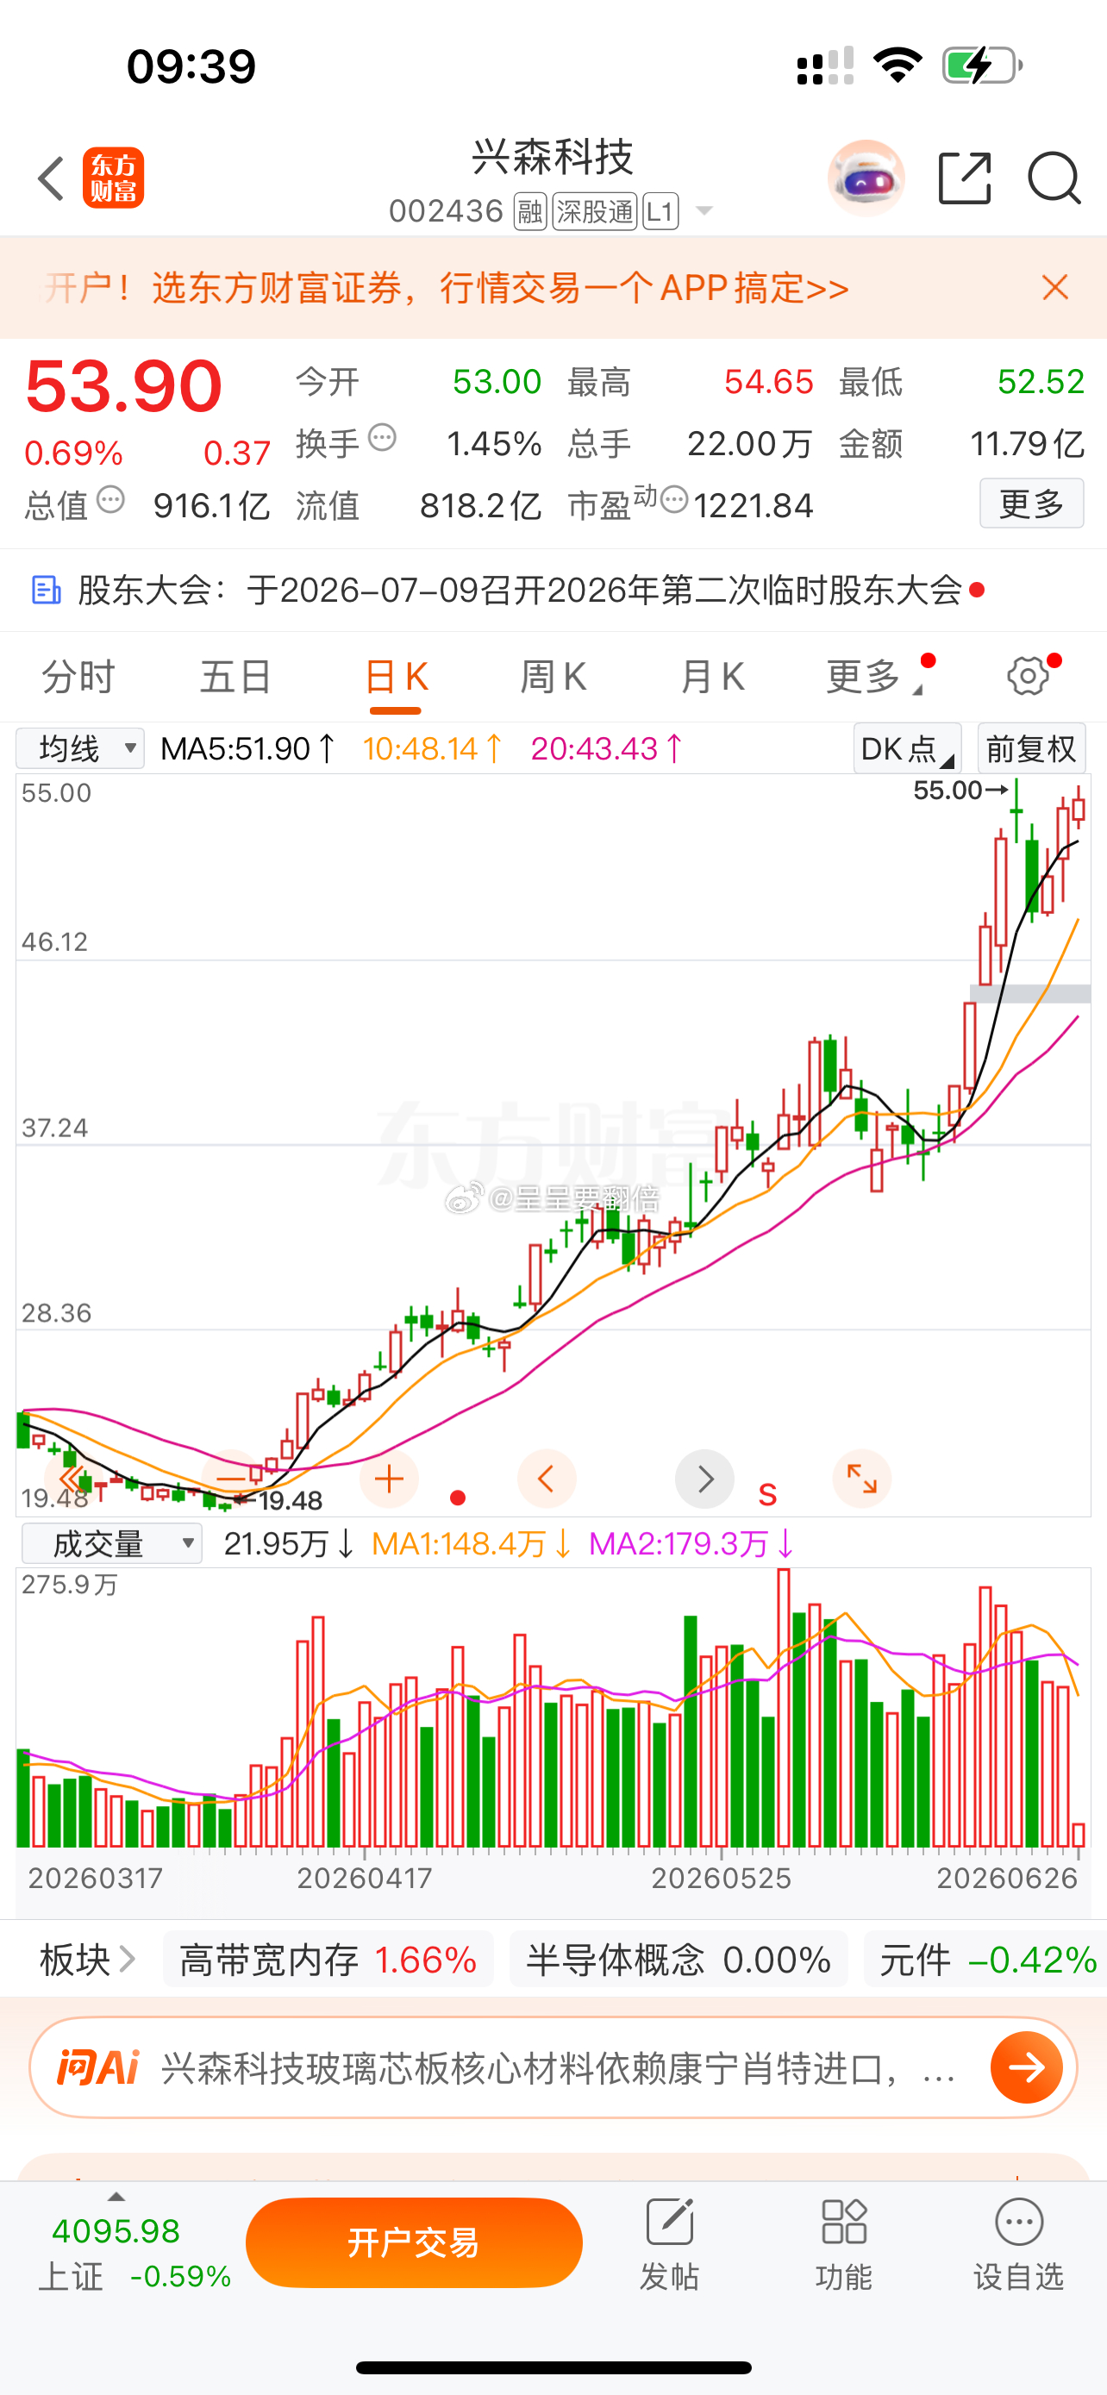Toggle 前复权 adjustment mode
The image size is (1107, 2395).
click(1031, 747)
